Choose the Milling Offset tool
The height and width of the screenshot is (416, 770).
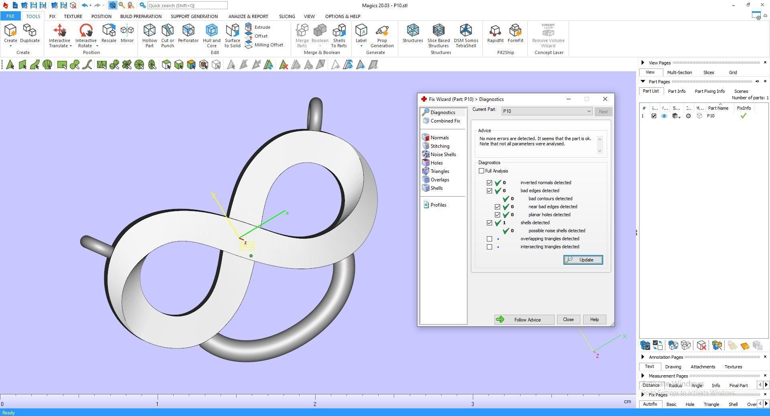pyautogui.click(x=264, y=45)
